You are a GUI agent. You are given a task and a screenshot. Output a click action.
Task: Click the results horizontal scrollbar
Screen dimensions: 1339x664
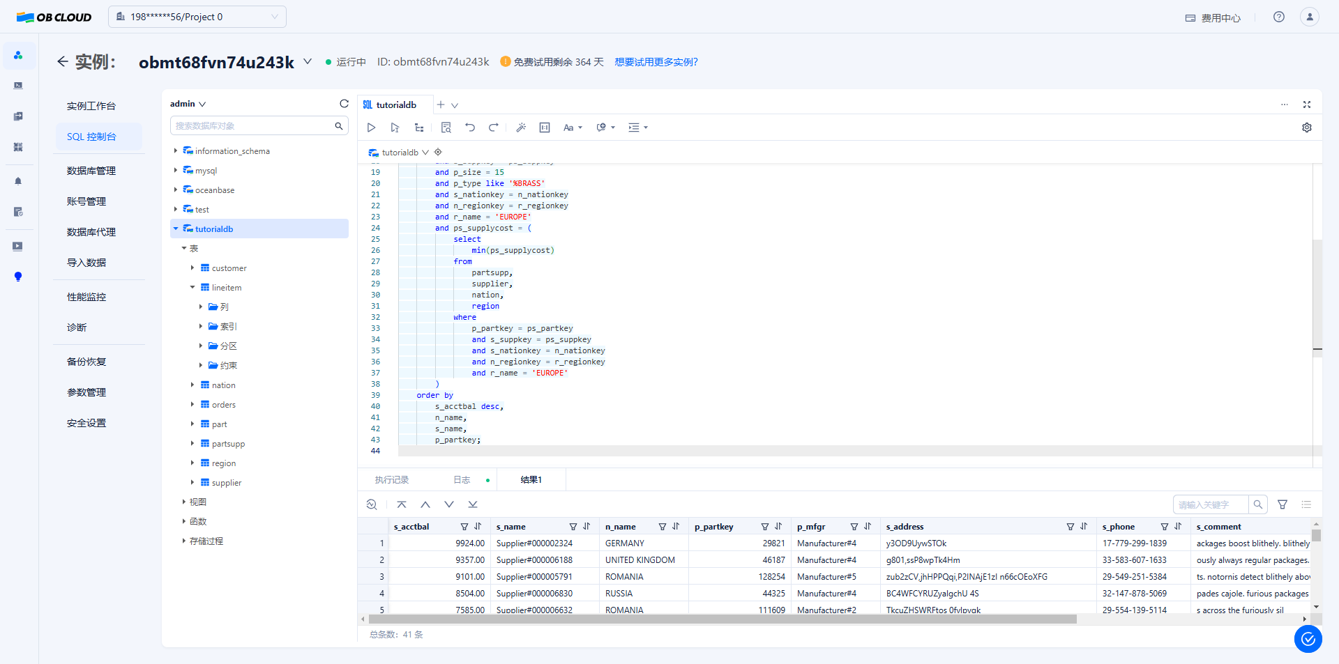722,619
